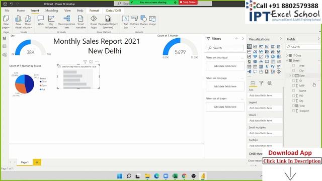Check the PID field checkbox
Image resolution: width=322 pixels, height=181 pixels.
(x=293, y=96)
